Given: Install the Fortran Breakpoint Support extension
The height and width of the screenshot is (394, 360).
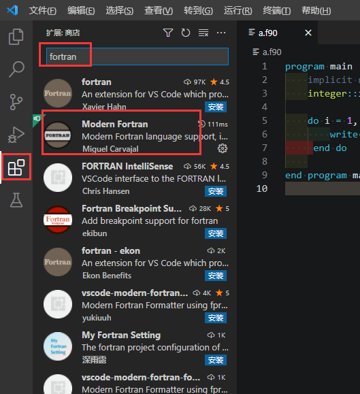Looking at the screenshot, I should (216, 233).
